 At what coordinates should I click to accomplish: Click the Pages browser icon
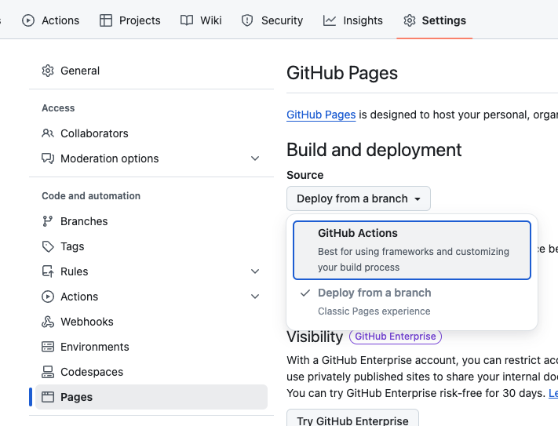coord(48,397)
